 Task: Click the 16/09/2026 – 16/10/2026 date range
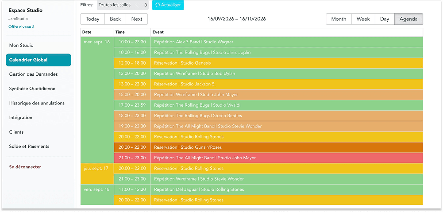click(236, 19)
